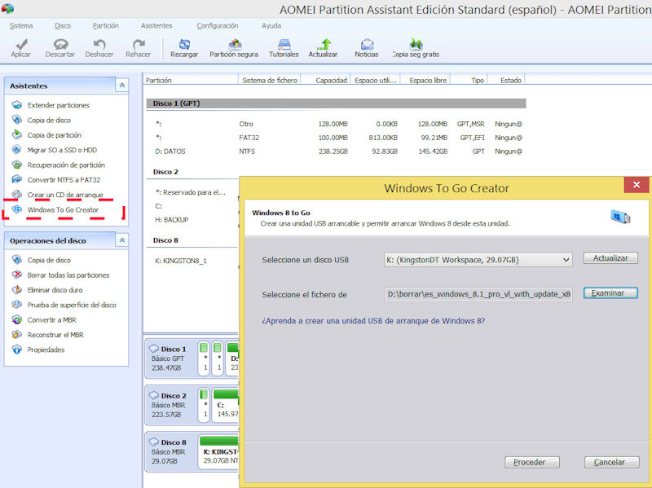Image resolution: width=652 pixels, height=488 pixels.
Task: Open Tutoriales toolbar icon
Action: [284, 48]
